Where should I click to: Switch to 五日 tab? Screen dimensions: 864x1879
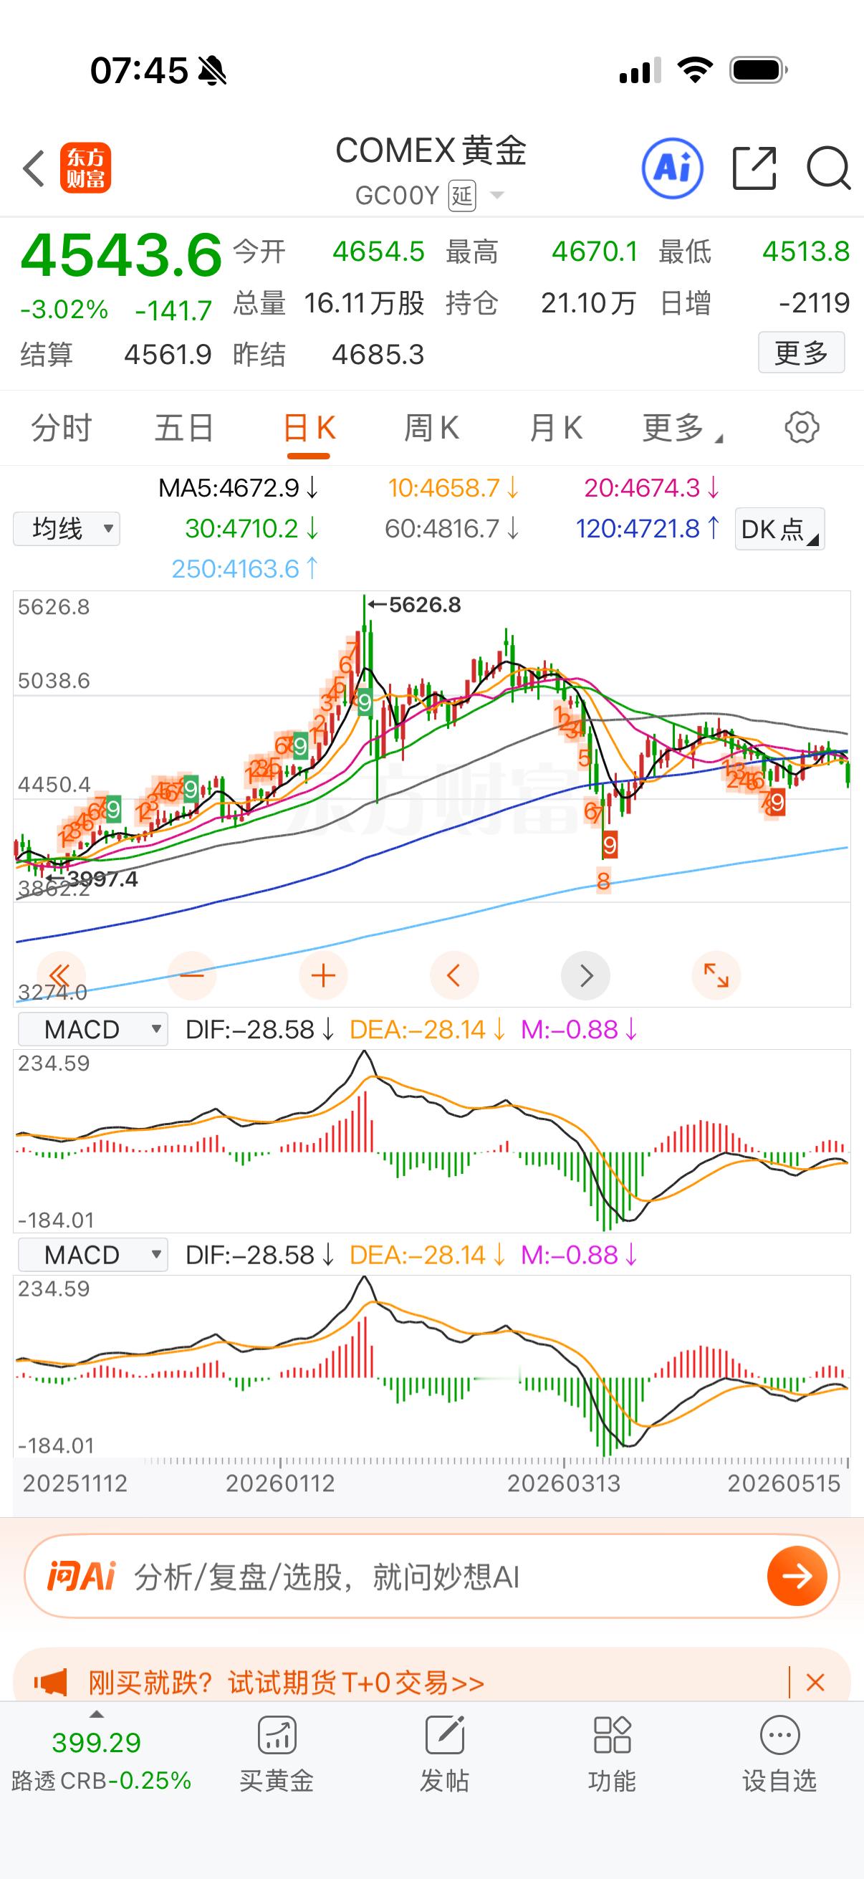point(183,427)
